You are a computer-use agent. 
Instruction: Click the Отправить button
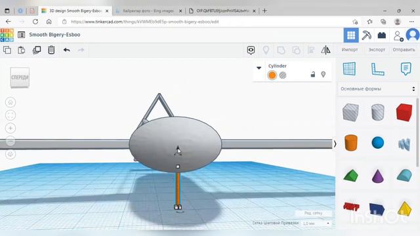[404, 50]
